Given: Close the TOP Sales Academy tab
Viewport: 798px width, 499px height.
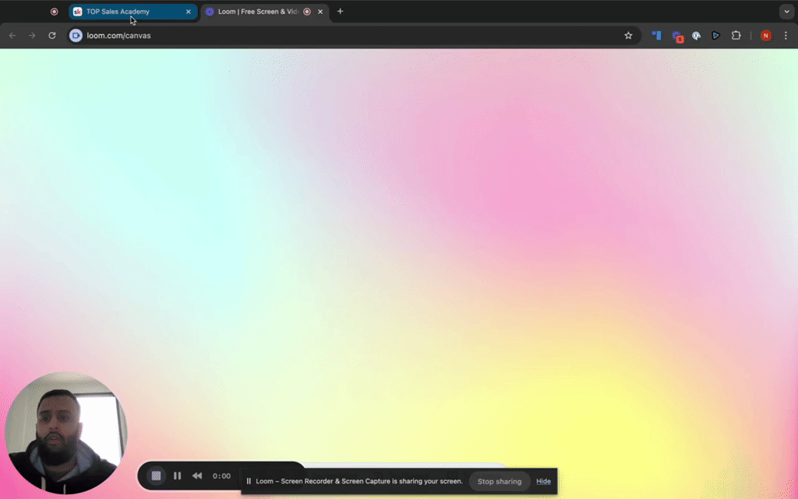Looking at the screenshot, I should pyautogui.click(x=189, y=11).
